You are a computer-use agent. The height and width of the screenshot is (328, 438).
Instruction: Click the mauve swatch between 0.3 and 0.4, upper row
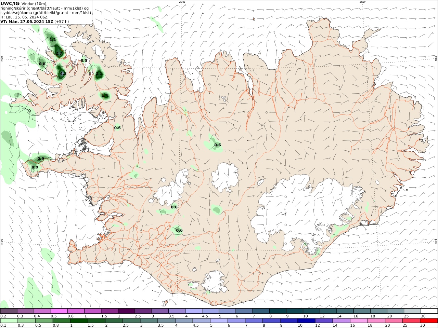26,311
